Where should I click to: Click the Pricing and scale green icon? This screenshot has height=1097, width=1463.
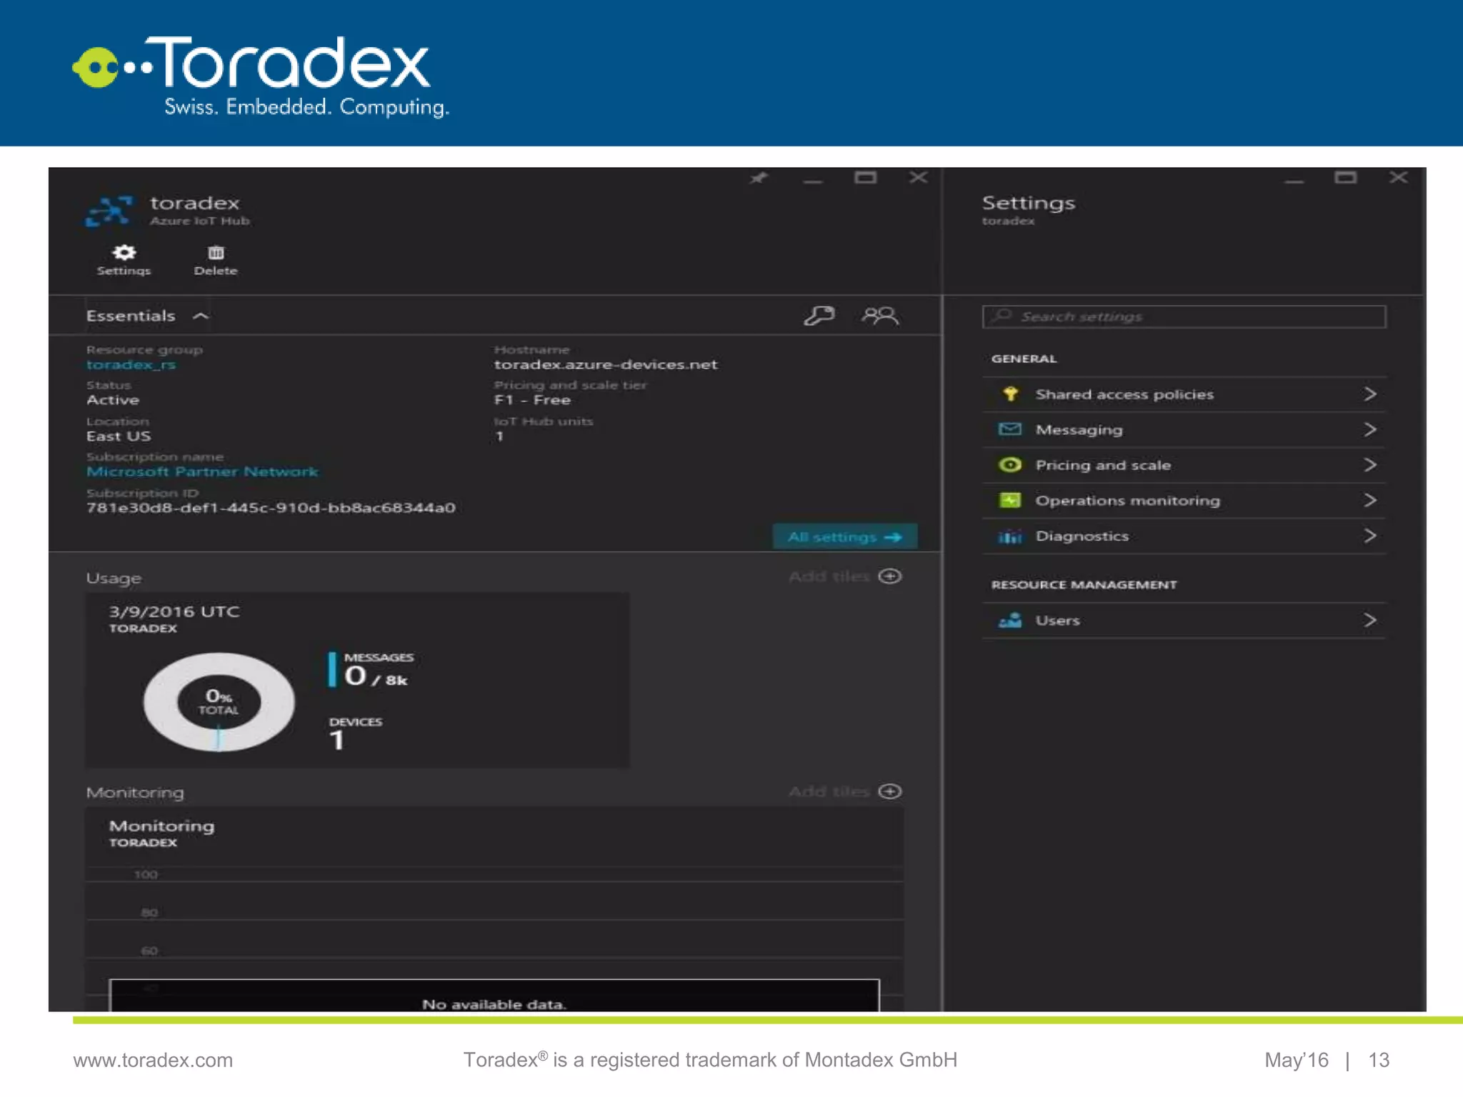1009,465
